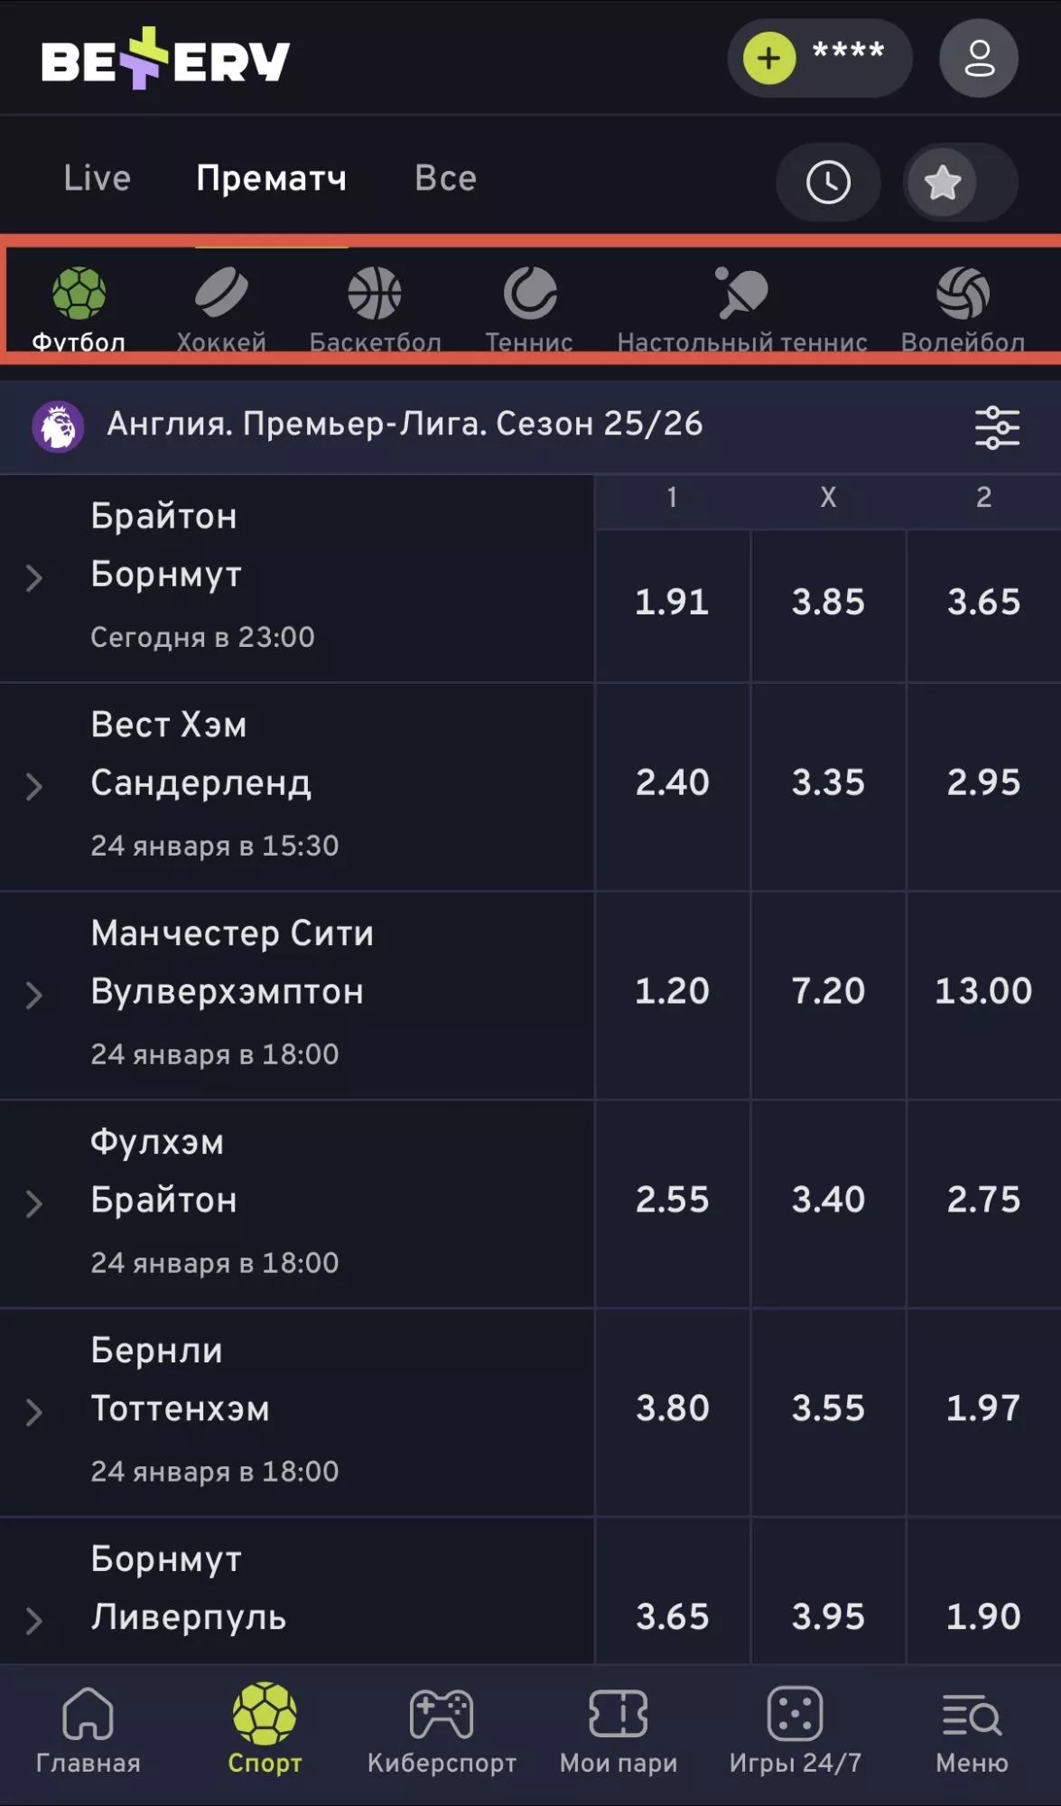Open league filter settings sliders icon
Image resolution: width=1061 pixels, height=1806 pixels.
pos(997,427)
